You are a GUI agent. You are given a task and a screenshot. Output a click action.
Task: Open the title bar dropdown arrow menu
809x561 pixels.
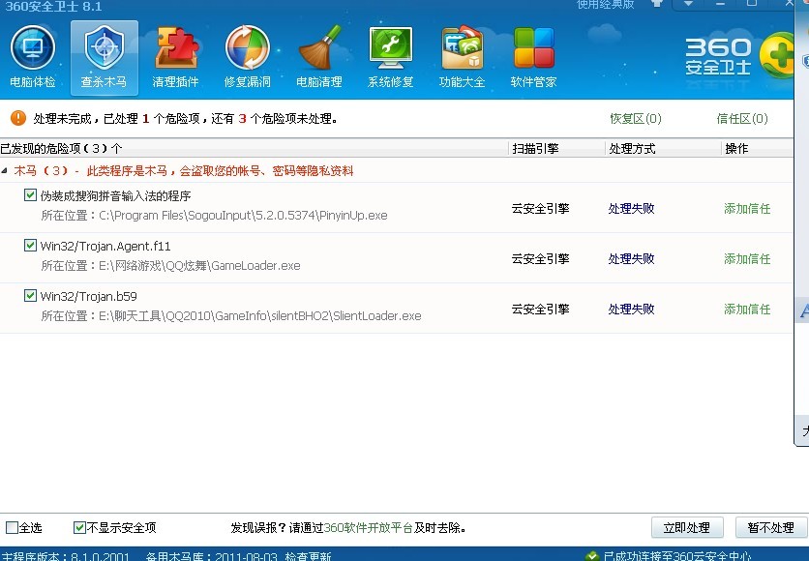click(x=688, y=3)
